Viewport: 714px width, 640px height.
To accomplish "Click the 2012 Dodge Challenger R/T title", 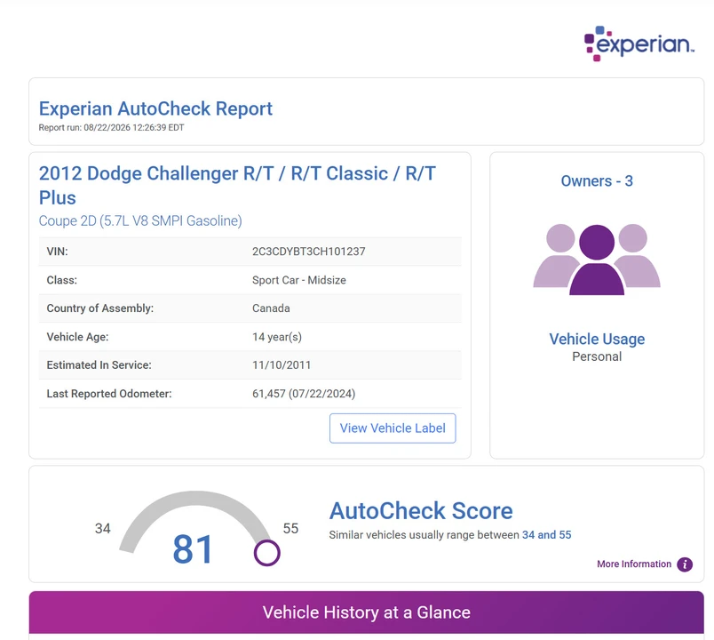I will coord(237,185).
